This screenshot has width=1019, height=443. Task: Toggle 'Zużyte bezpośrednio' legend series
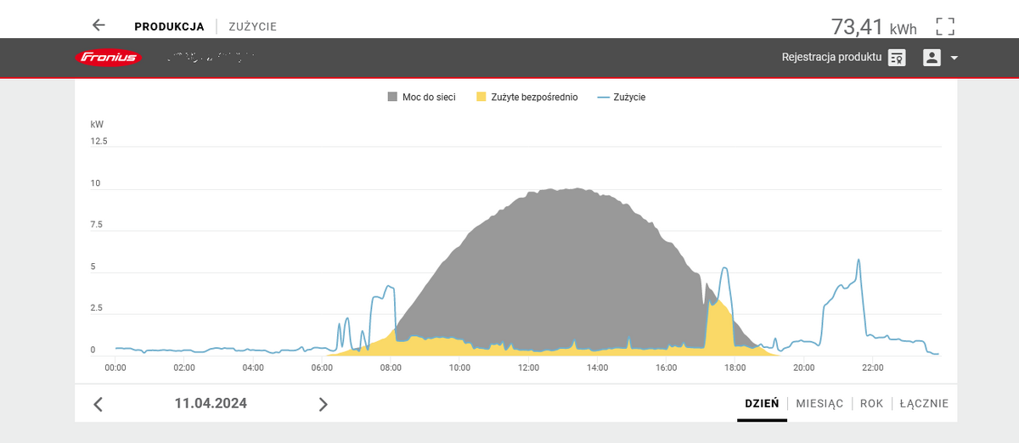tap(526, 98)
